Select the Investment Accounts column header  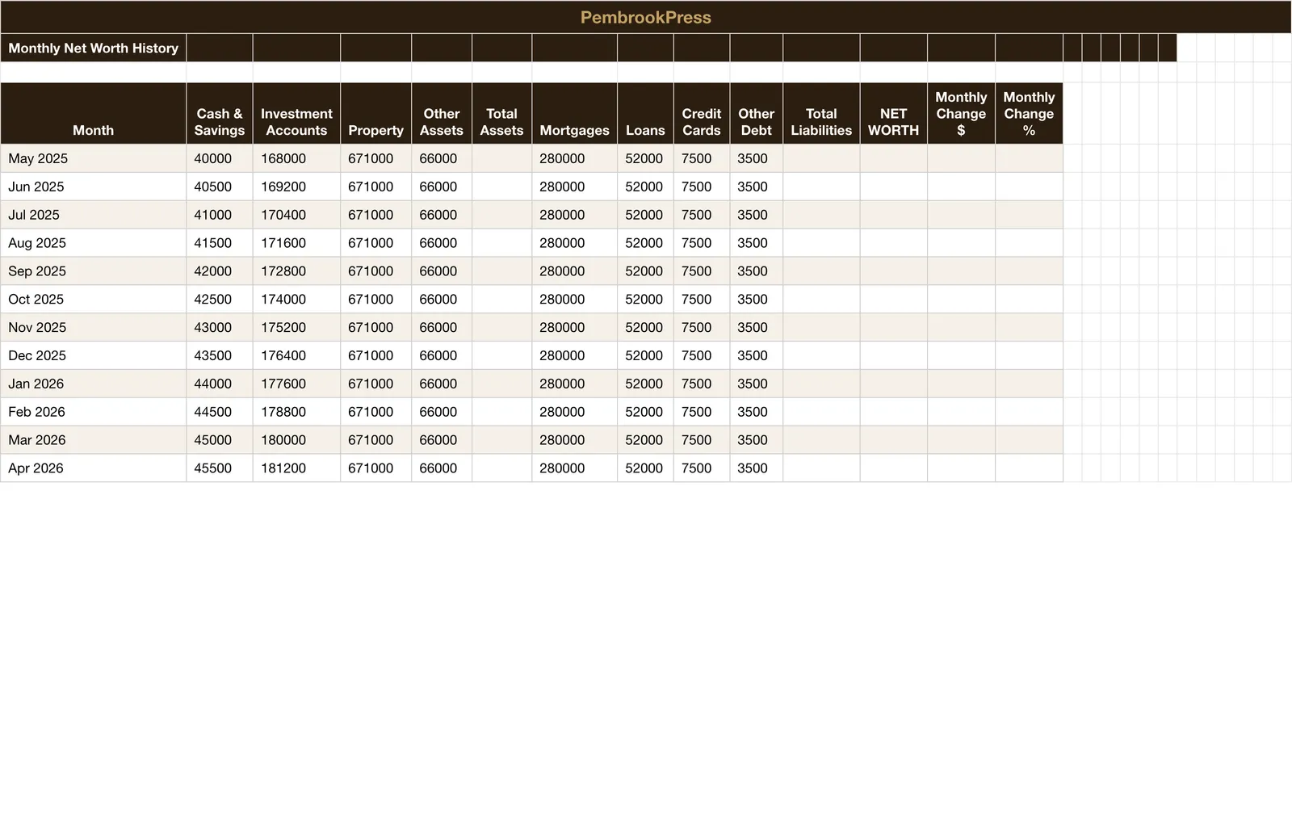[296, 114]
